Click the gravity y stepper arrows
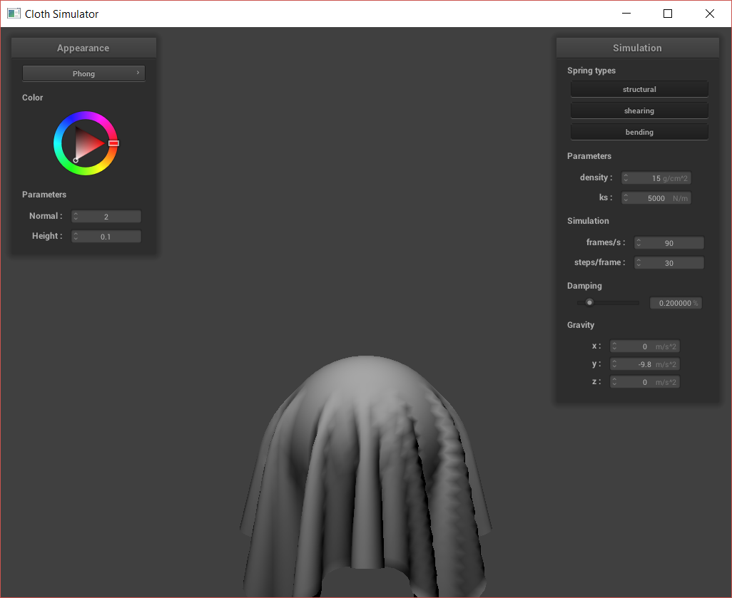The image size is (732, 598). (614, 364)
